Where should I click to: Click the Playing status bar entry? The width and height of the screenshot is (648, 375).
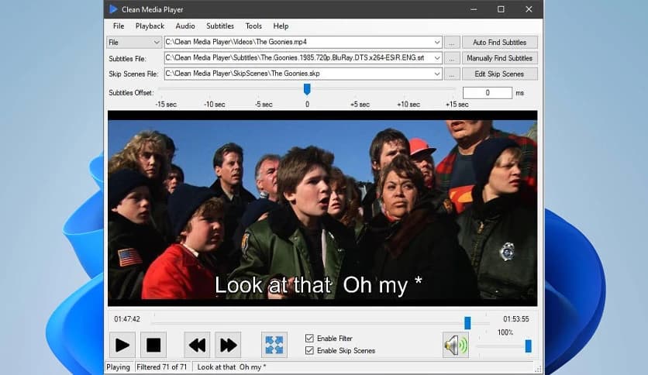(x=118, y=367)
